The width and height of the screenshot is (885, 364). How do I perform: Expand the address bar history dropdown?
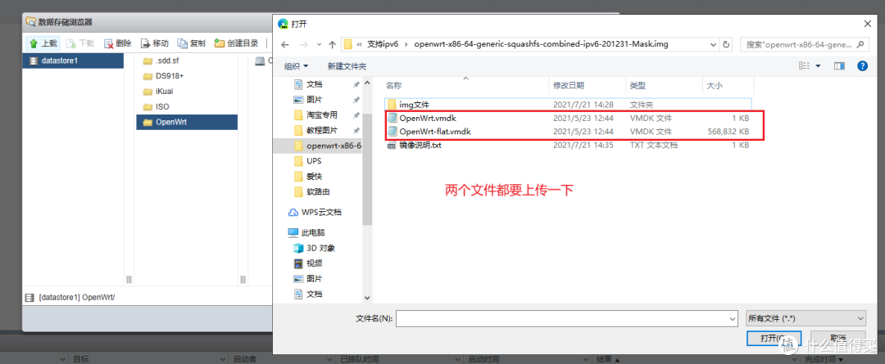tap(712, 44)
